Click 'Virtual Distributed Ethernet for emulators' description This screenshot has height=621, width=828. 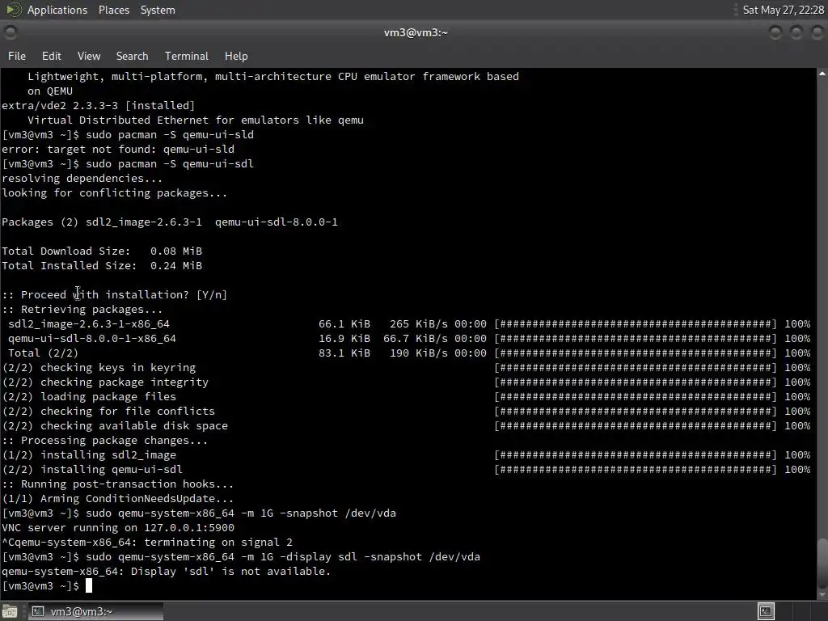point(196,120)
